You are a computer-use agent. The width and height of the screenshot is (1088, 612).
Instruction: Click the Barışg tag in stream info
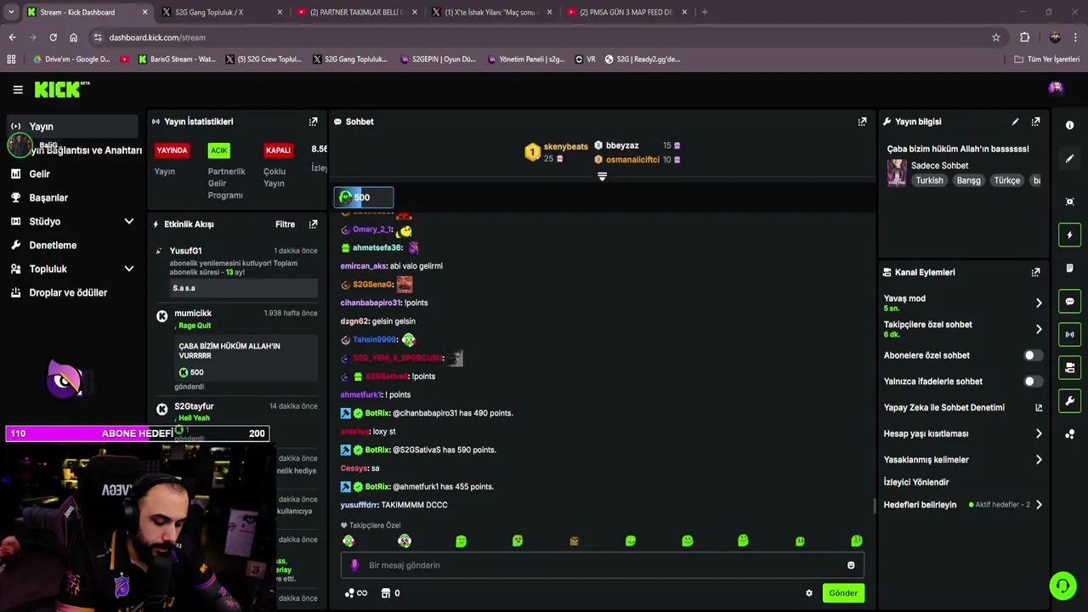(x=968, y=180)
